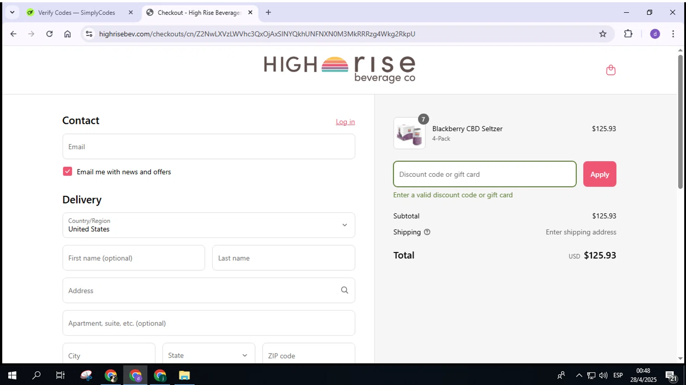Screen dimensions: 686x385
Task: Click the Blackberry CBD Seltzer product thumbnail
Action: [x=409, y=133]
